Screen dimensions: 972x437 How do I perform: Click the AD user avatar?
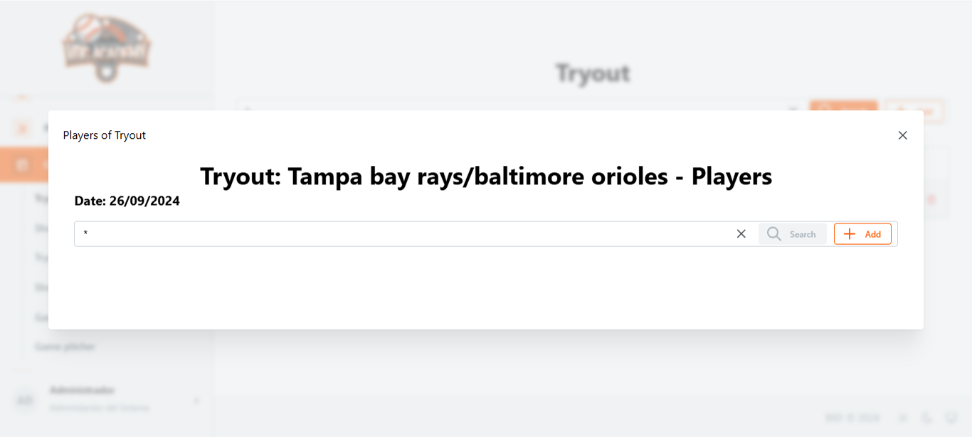tap(25, 401)
